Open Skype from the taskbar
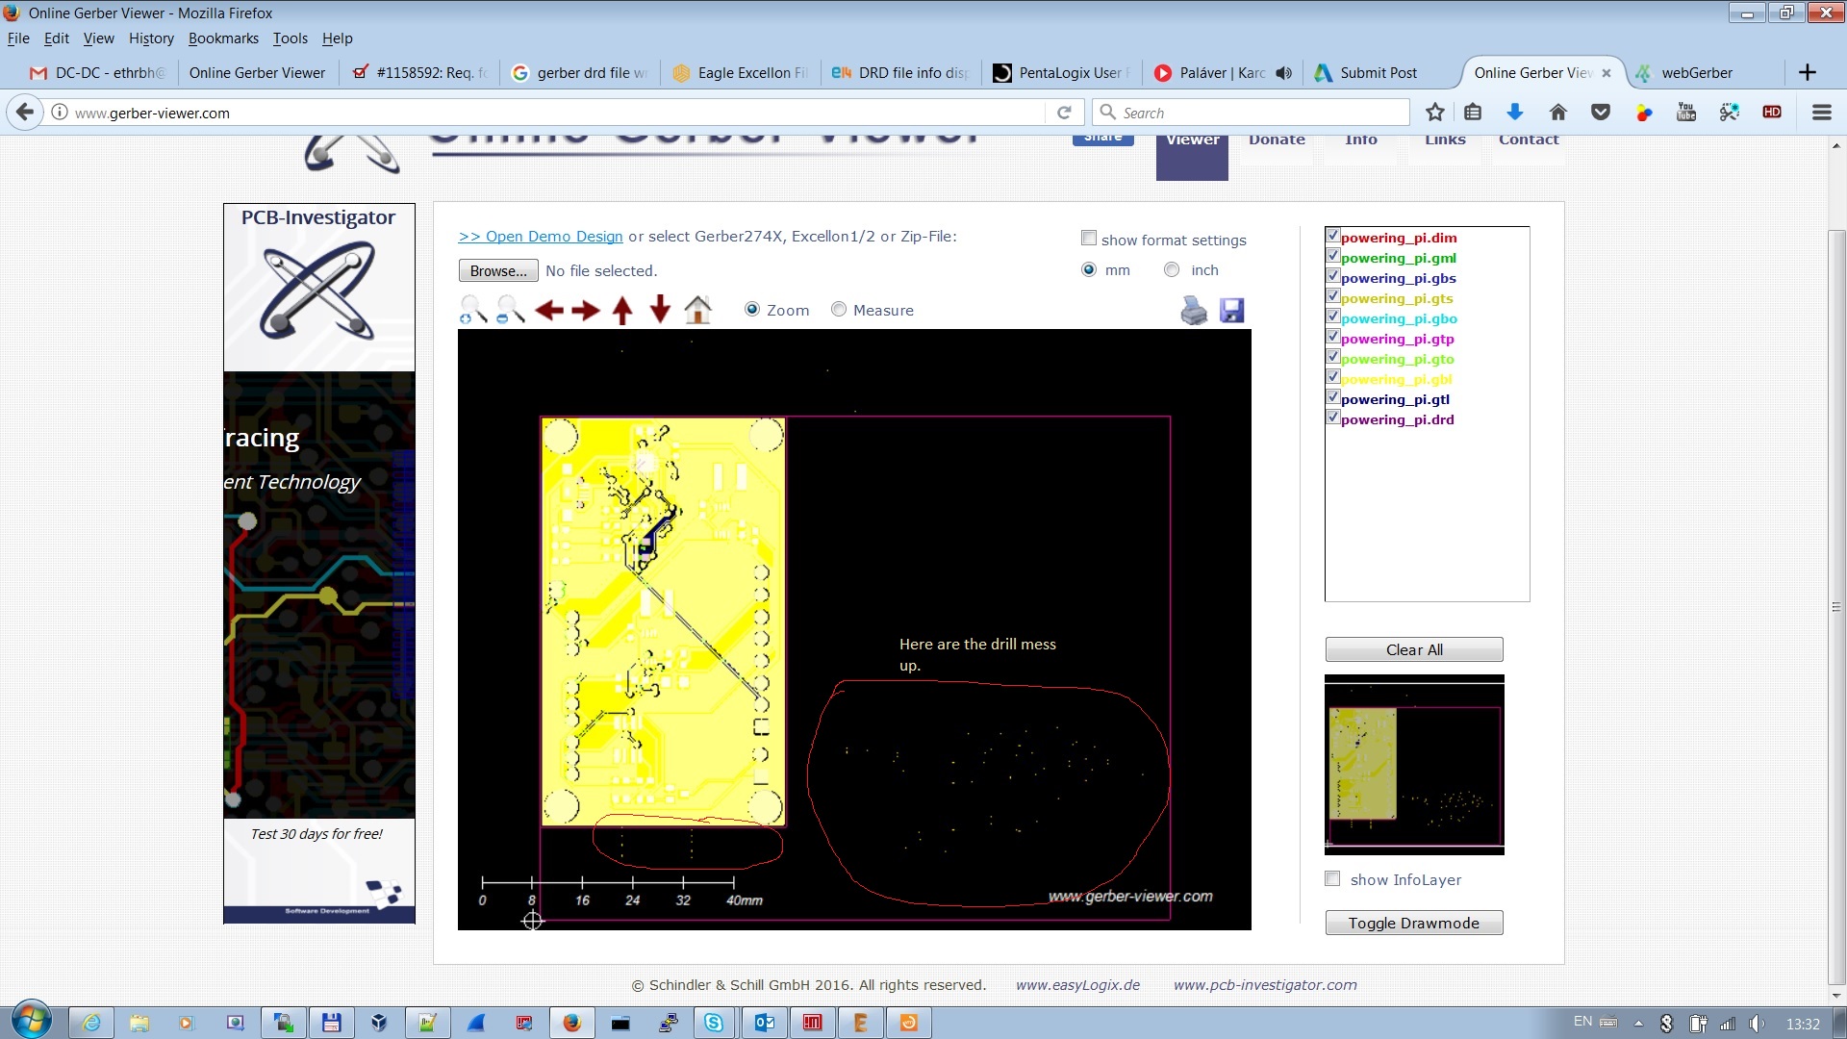Image resolution: width=1847 pixels, height=1039 pixels. 716,1023
